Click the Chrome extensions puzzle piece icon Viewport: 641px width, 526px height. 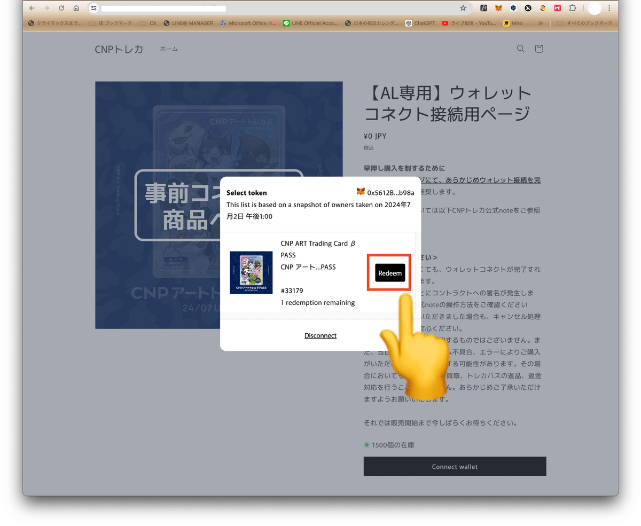point(572,8)
